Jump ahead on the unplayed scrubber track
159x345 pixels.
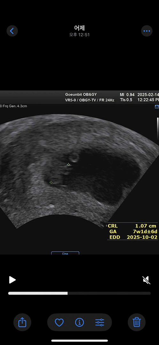coord(109,293)
